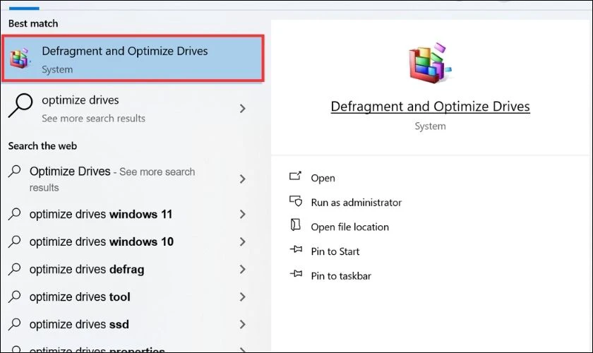Viewport: 593px width, 353px height.
Task: Click the Pin to Start pin icon
Action: [x=296, y=249]
